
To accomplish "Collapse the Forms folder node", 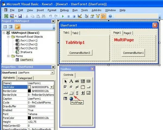I will coord(8,56).
